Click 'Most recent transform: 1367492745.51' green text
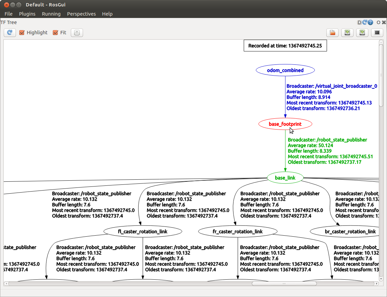This screenshot has height=297, width=387. click(330, 157)
